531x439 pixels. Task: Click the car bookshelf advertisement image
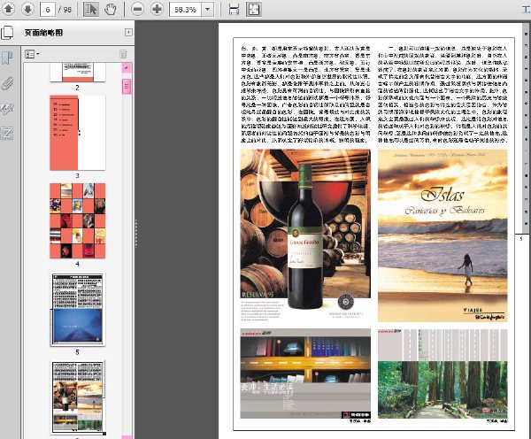point(305,374)
